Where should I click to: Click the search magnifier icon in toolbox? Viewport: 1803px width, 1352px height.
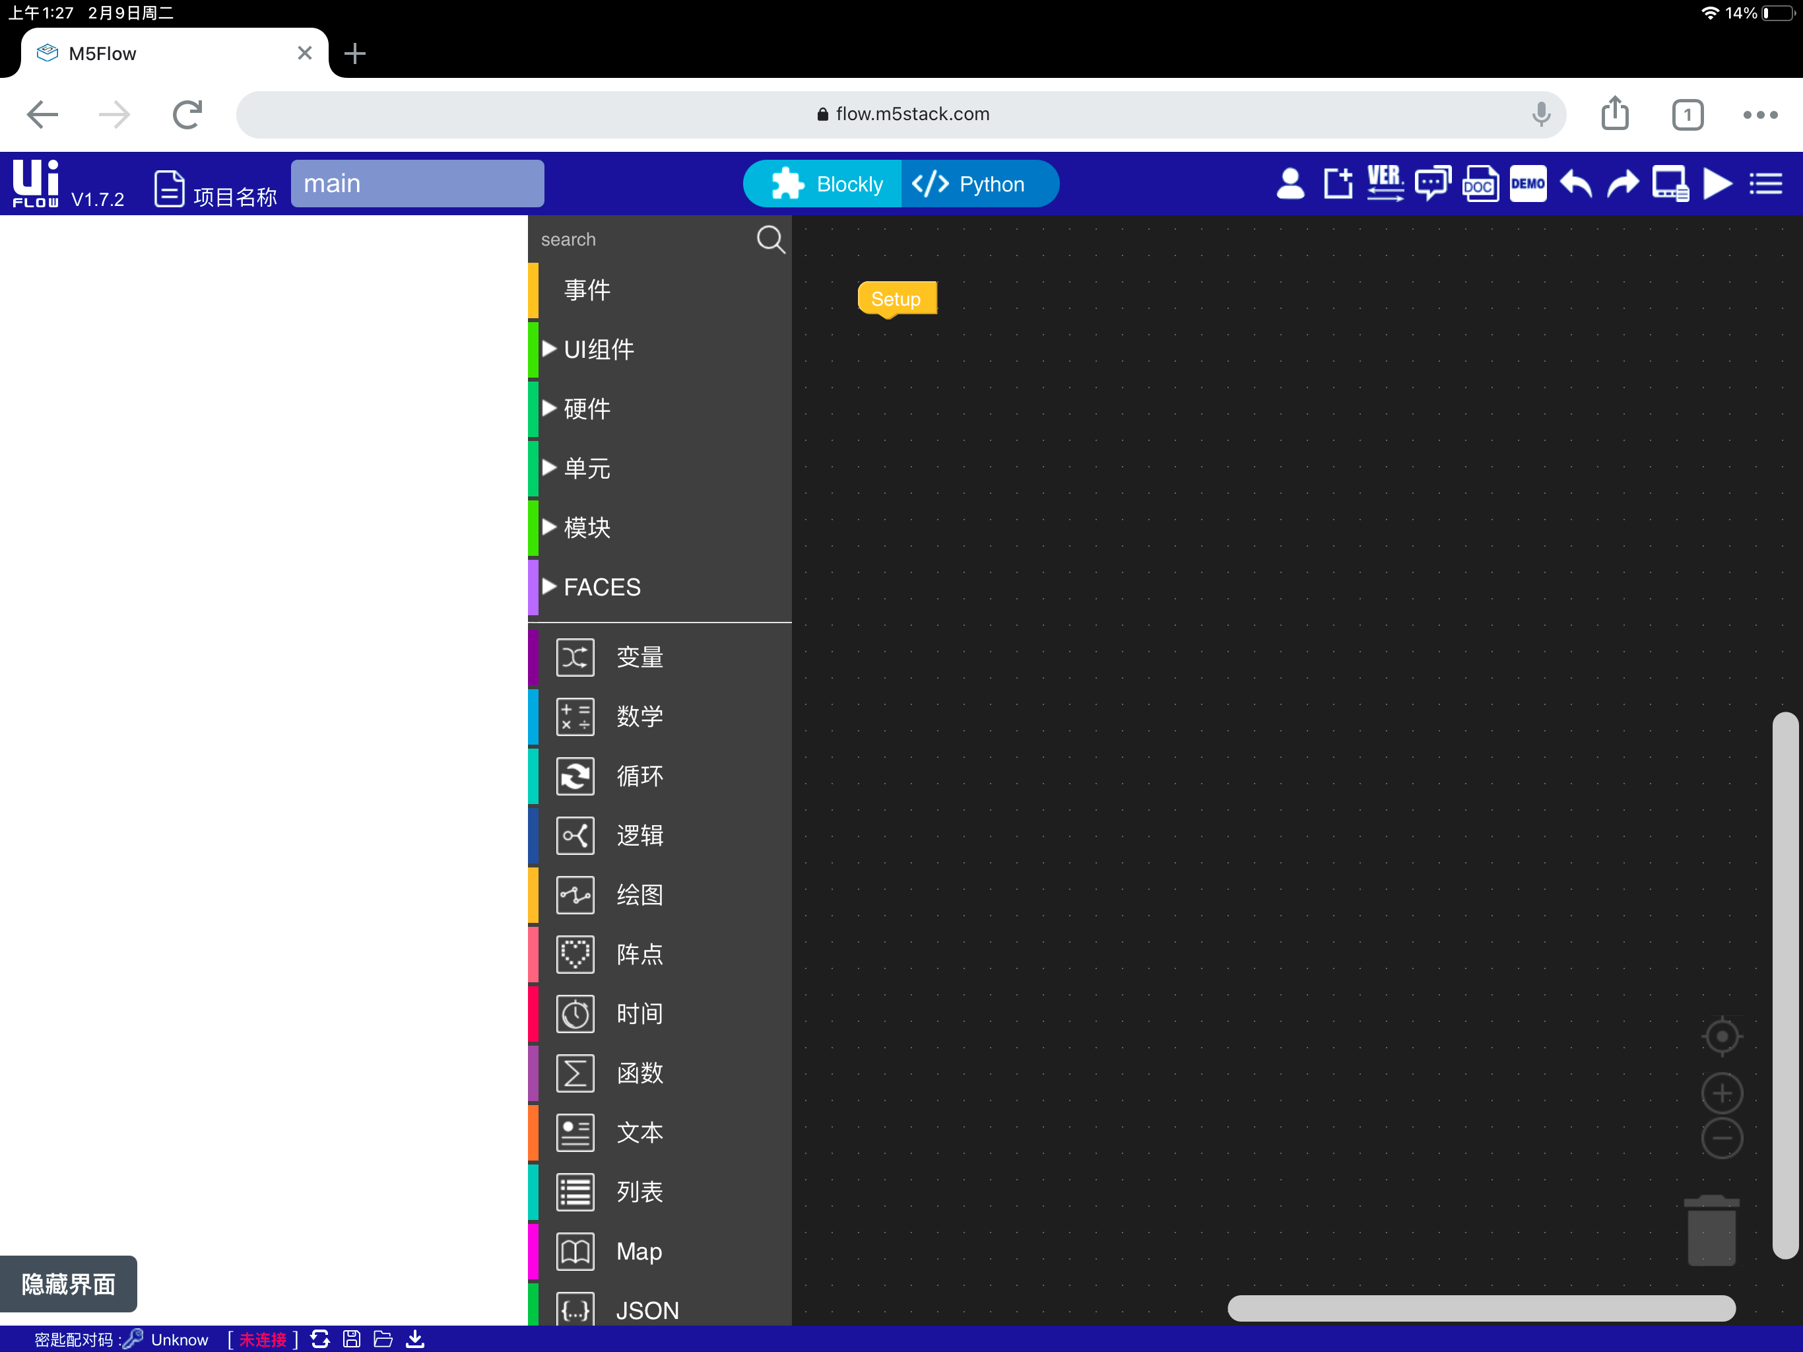coord(770,240)
